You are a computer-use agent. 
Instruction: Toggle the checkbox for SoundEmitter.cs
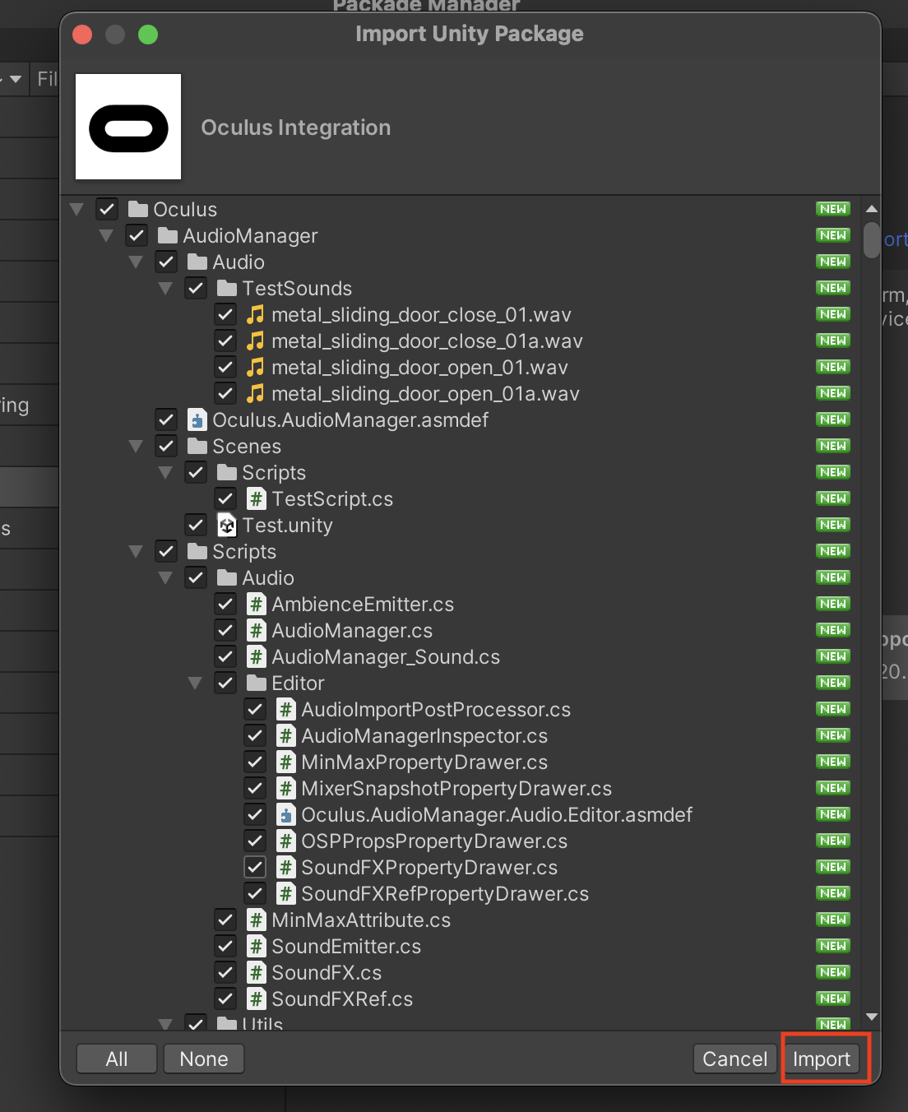225,946
